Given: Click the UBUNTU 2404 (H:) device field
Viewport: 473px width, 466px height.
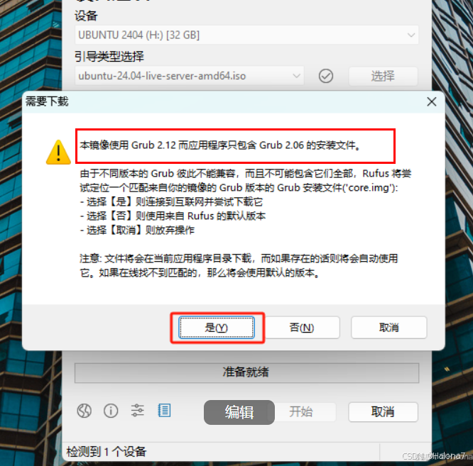Looking at the screenshot, I should [246, 35].
